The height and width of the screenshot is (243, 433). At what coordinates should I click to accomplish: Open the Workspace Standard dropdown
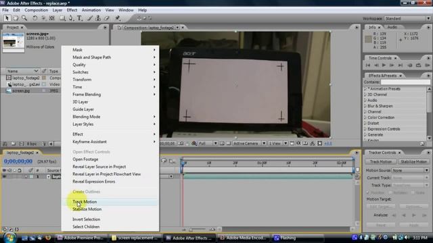(x=407, y=18)
